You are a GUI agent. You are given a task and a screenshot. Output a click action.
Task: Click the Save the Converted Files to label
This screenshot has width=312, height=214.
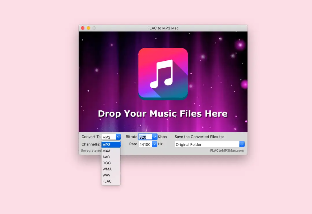(x=199, y=137)
